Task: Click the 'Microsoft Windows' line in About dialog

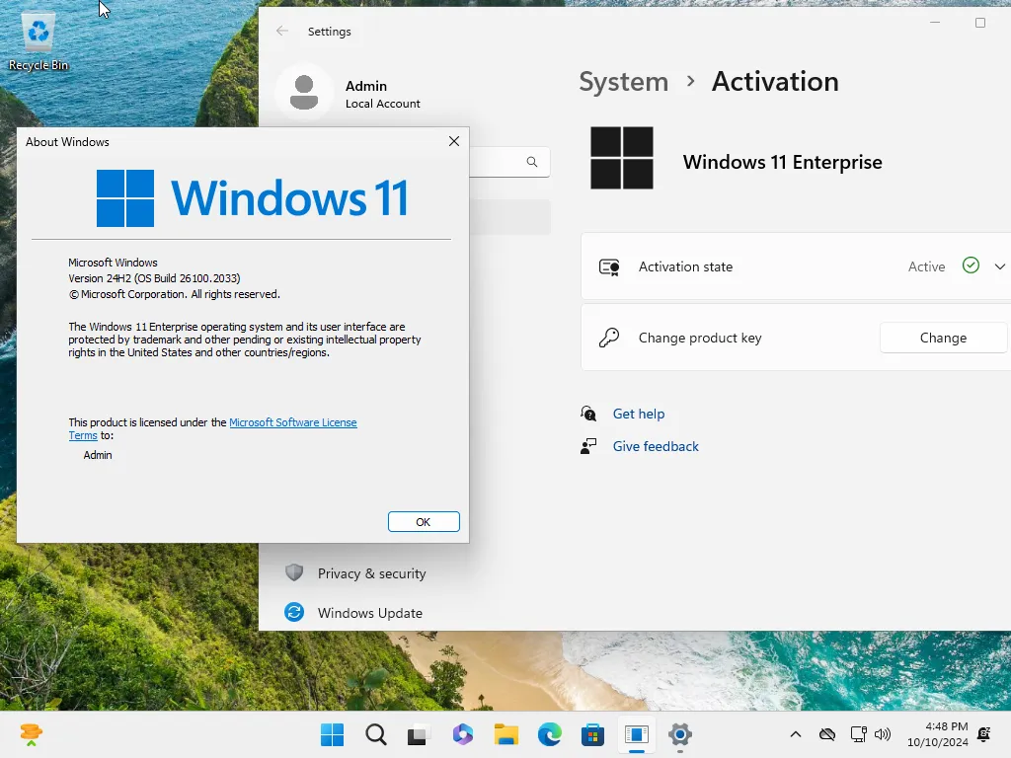Action: tap(113, 263)
